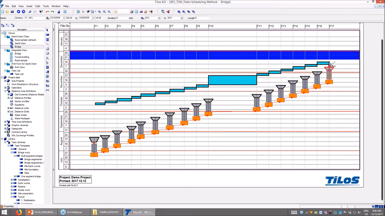Select Tunnel building integrated view
This screenshot has width=385, height=216.
point(22,57)
